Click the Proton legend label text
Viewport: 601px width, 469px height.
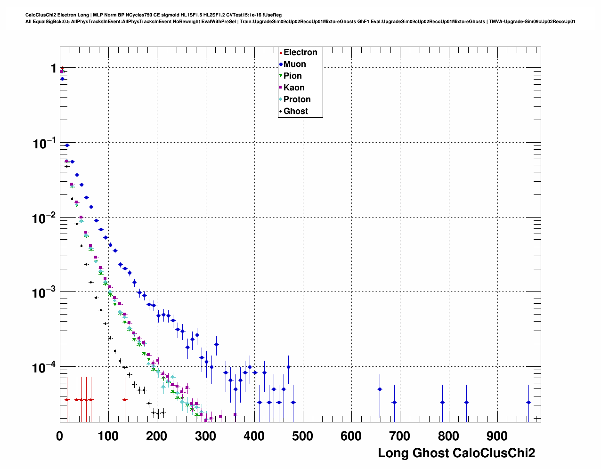pos(297,99)
